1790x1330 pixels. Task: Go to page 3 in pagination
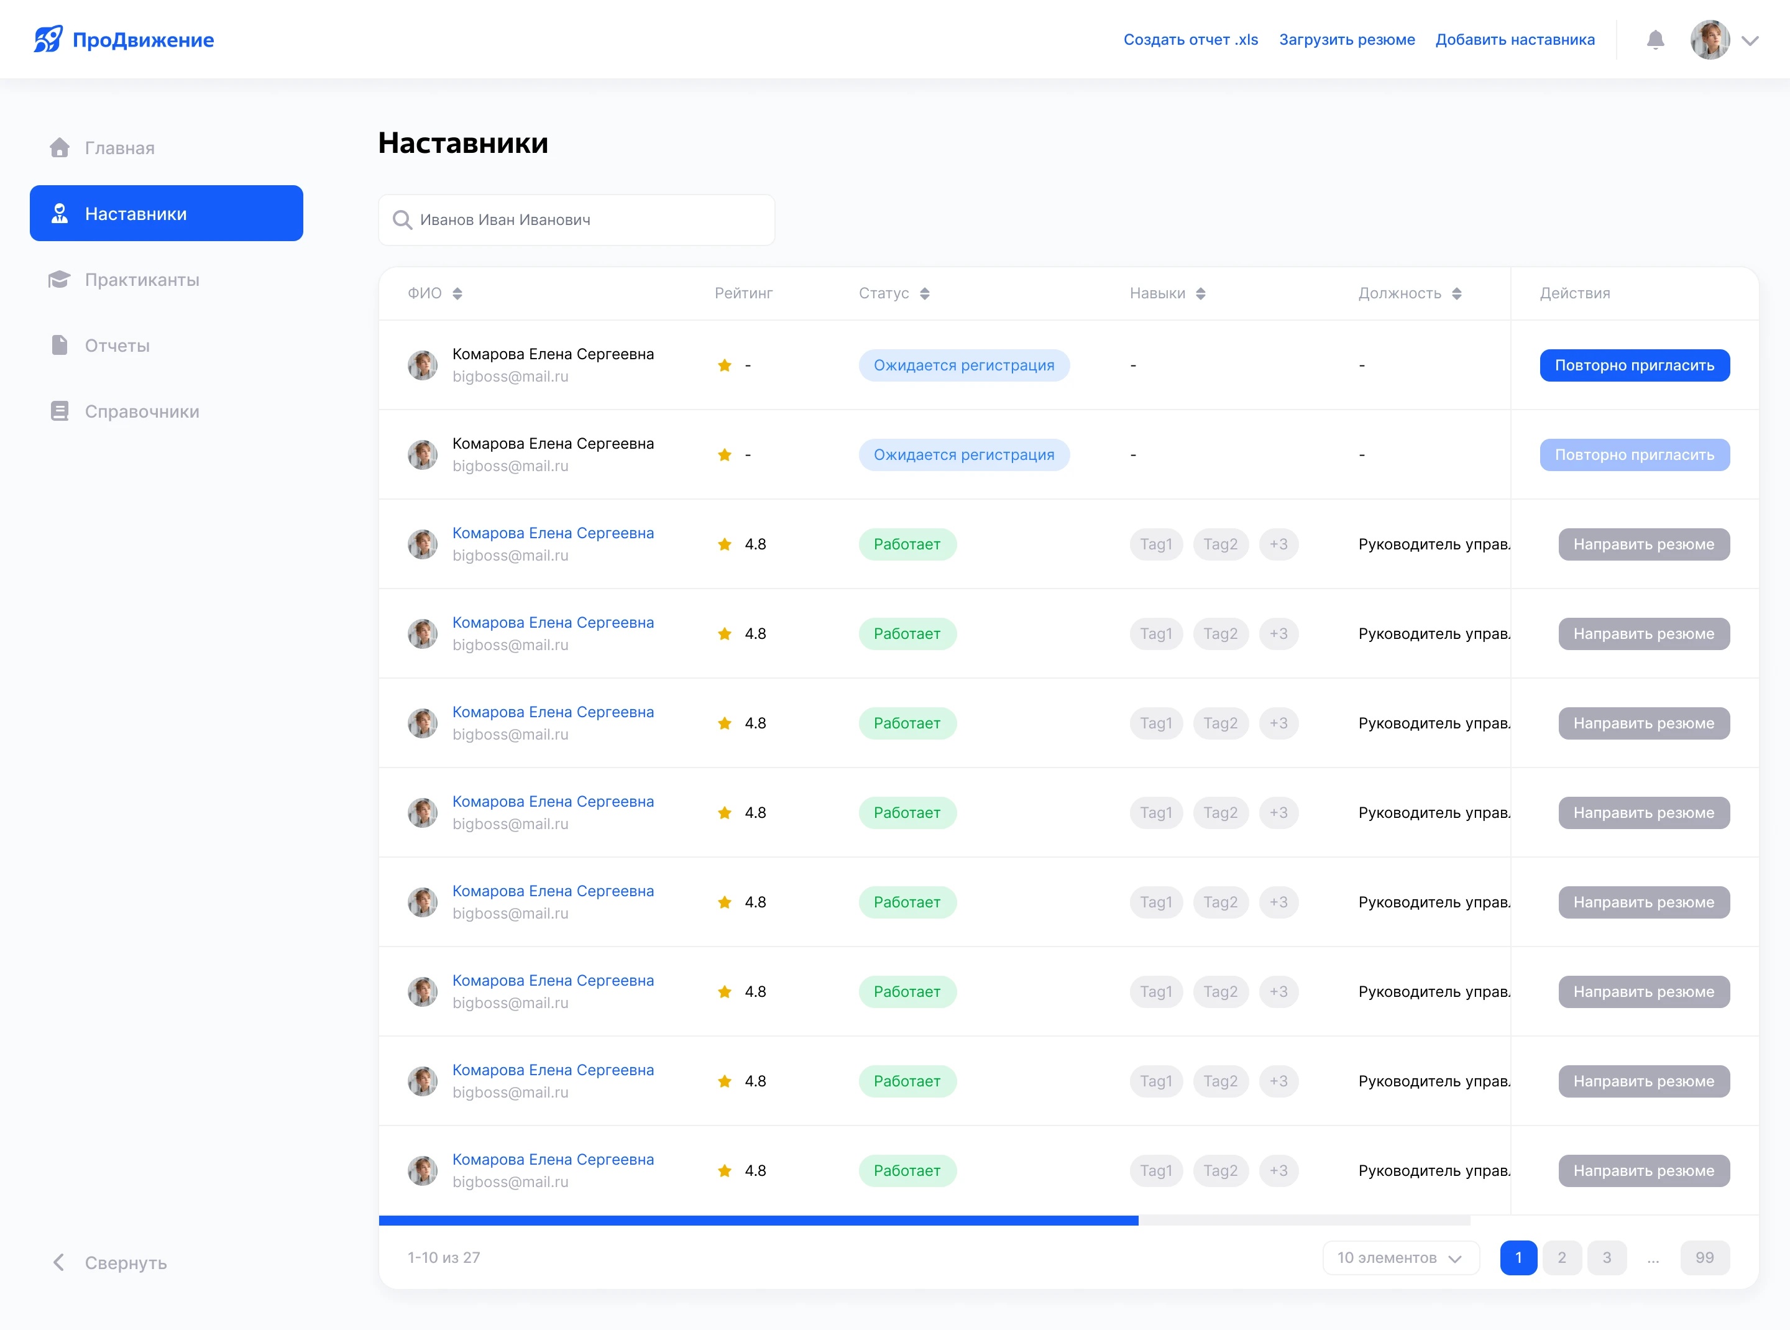[x=1607, y=1257]
